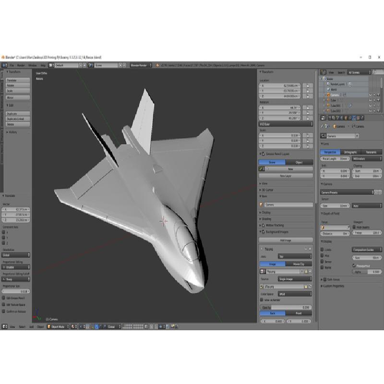Open the viewport shading mode icon
The image size is (384, 384).
(73, 326)
